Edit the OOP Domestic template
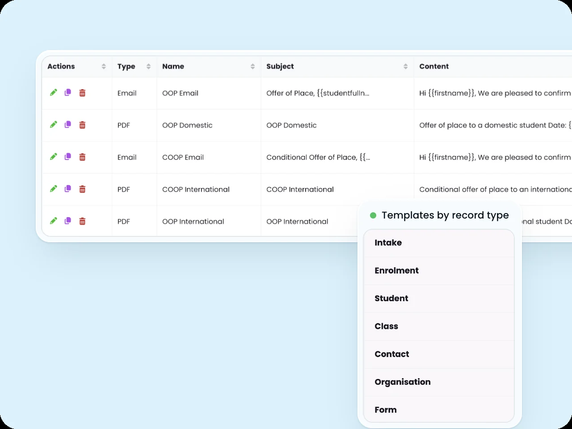This screenshot has width=572, height=429. (54, 125)
